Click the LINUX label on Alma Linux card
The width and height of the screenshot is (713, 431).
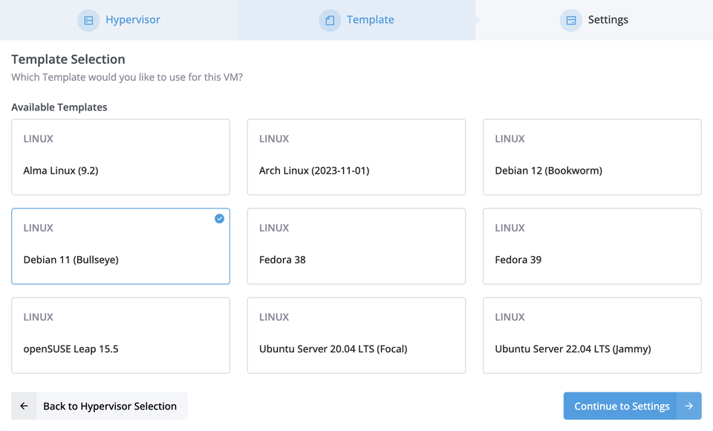pyautogui.click(x=38, y=139)
